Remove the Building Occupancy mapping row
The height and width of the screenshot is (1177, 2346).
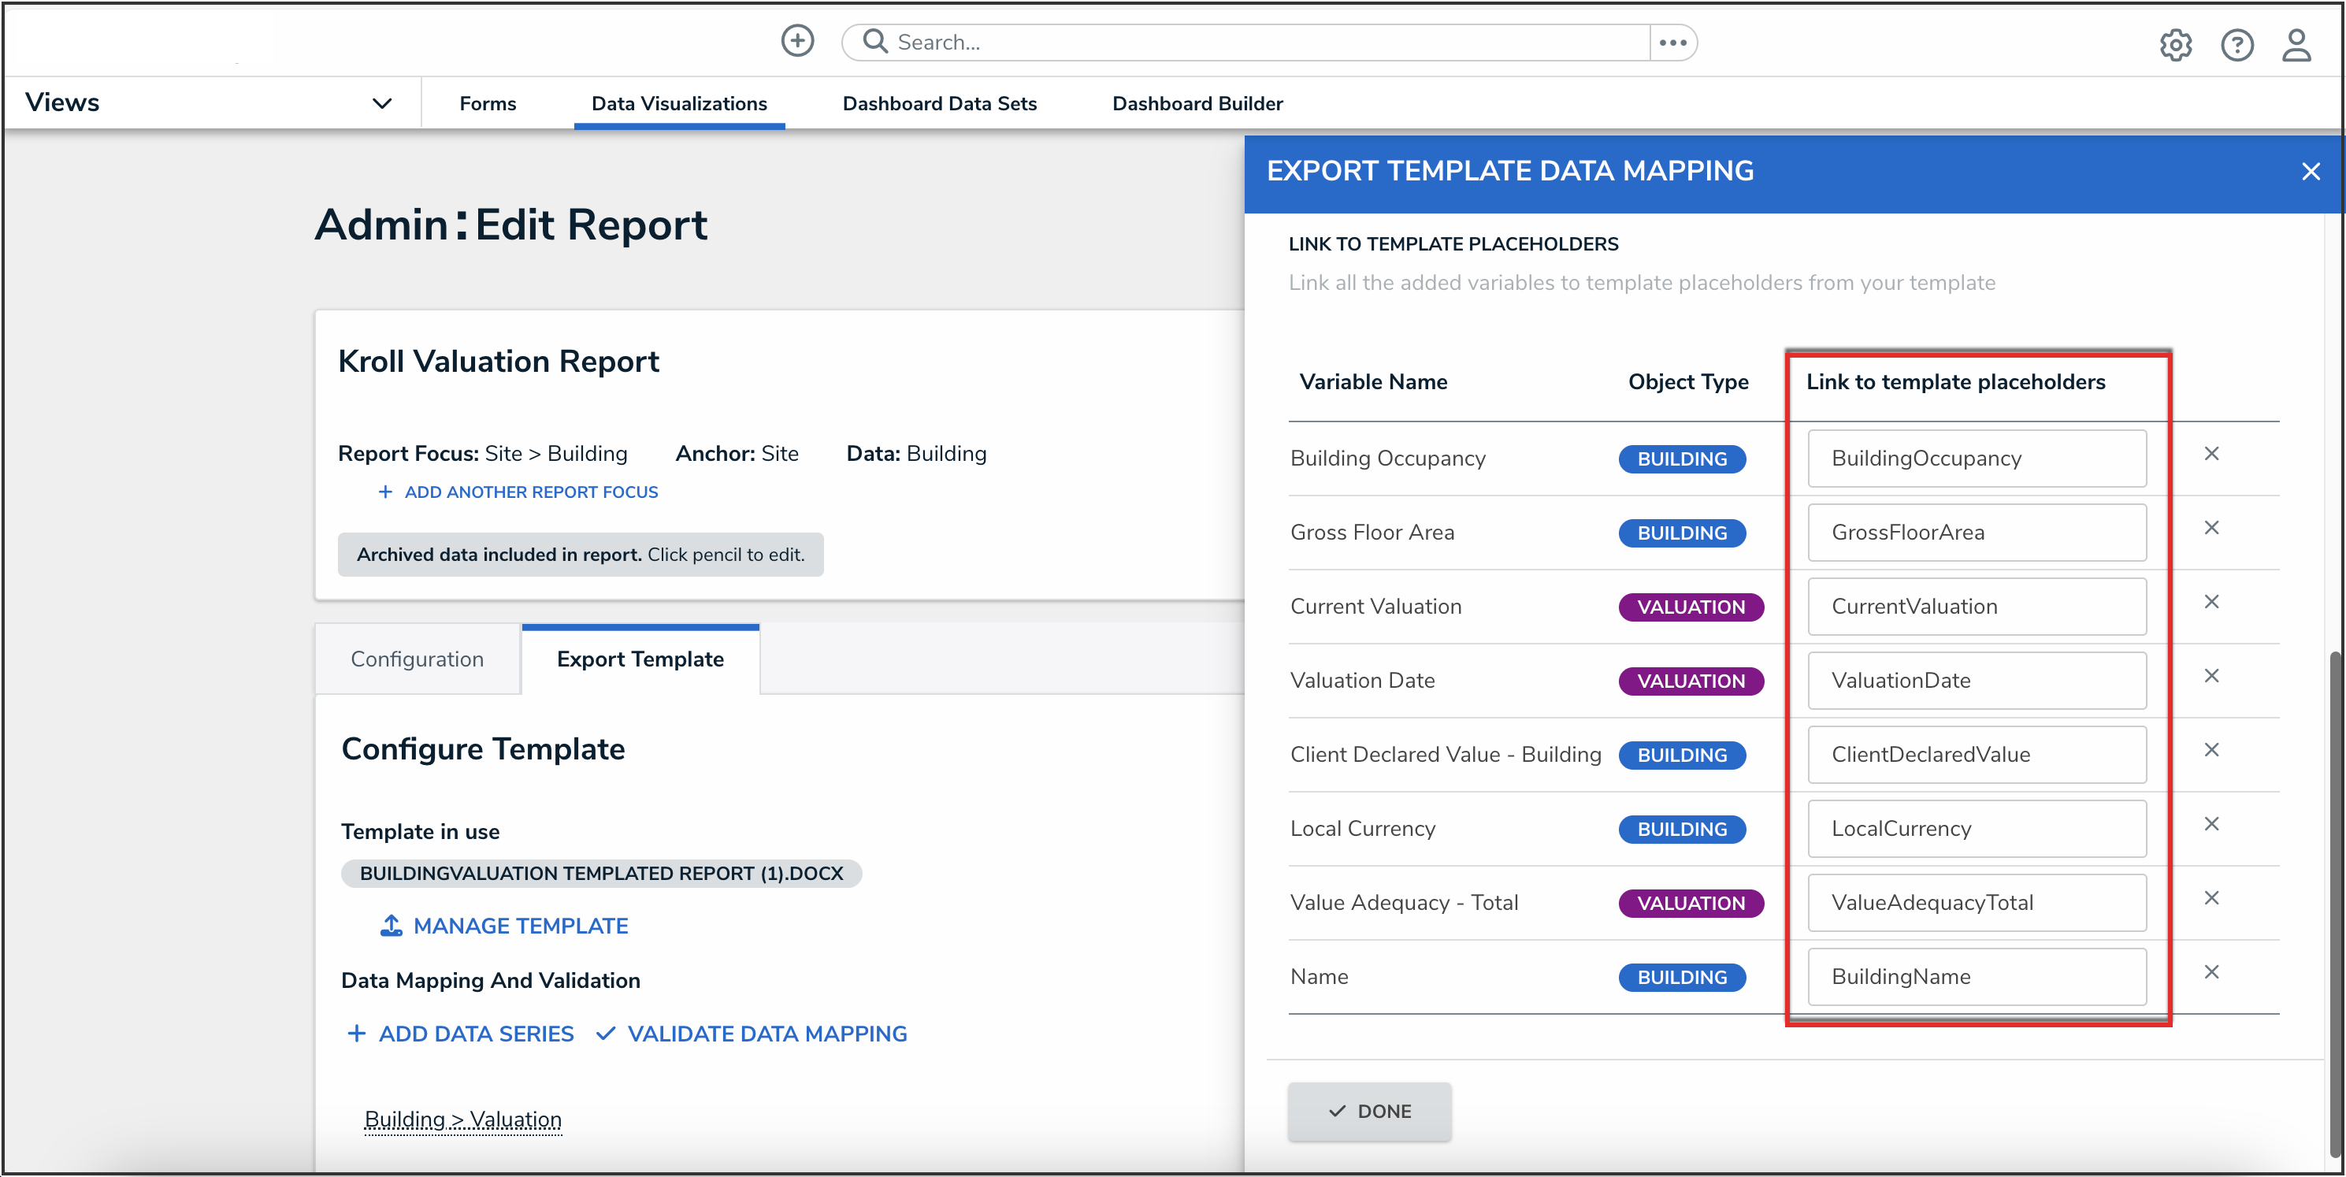2211,454
